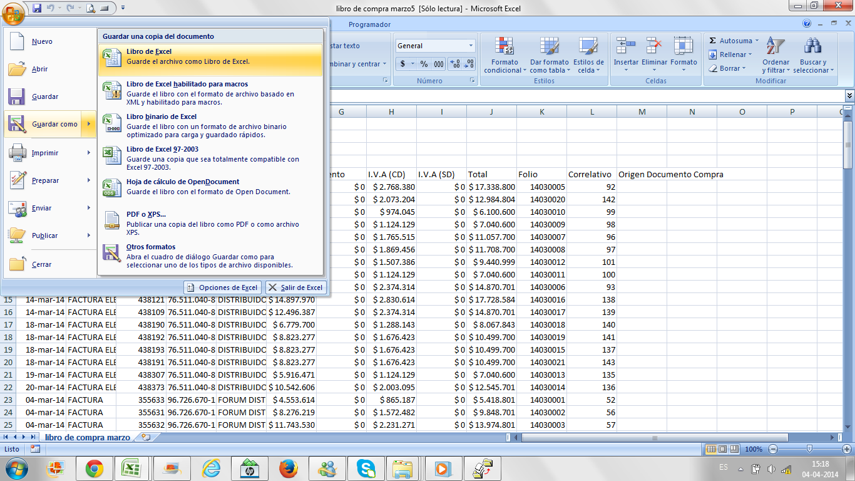Choose Abrir from the Office menu
The image size is (855, 481).
click(50, 69)
